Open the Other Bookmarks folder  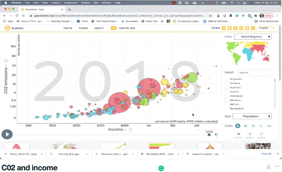tap(266, 21)
